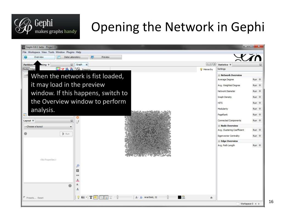The height and width of the screenshot is (211, 281).
Task: Minimize the Partition panel
Action: coord(72,65)
